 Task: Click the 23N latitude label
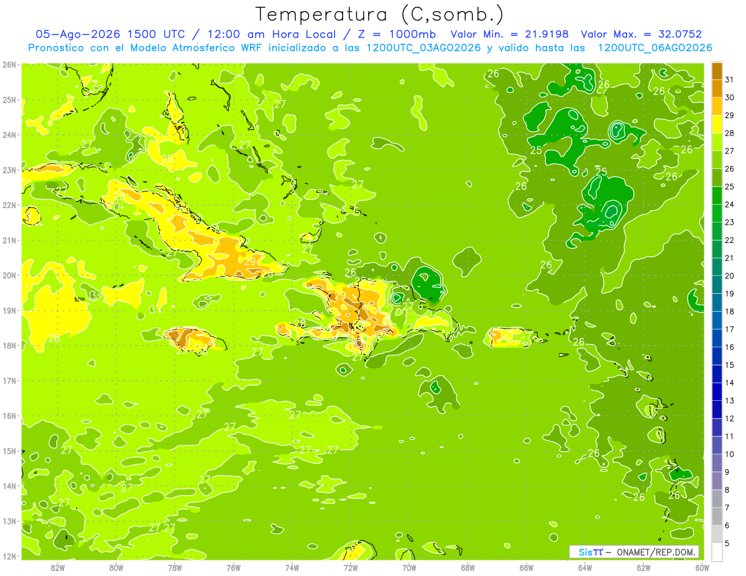click(x=9, y=170)
